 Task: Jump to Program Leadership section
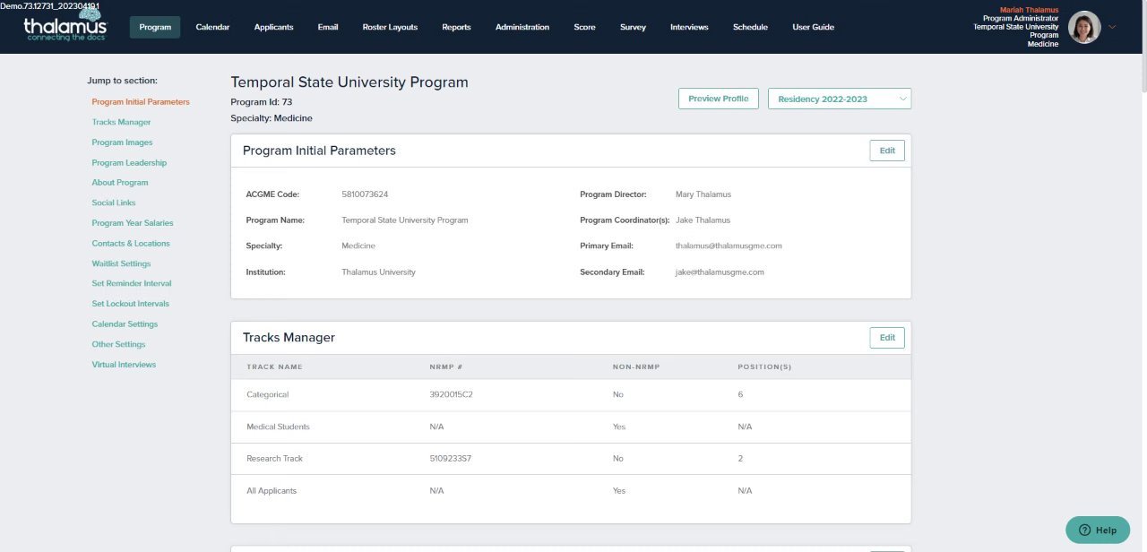point(129,163)
